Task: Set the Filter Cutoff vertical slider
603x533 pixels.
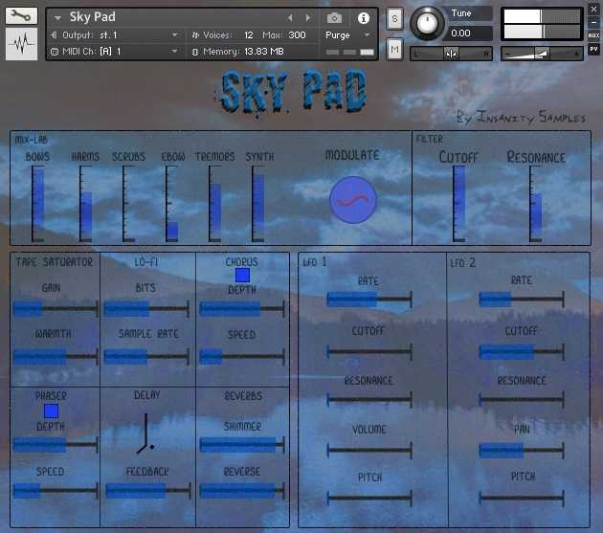Action: 458,204
